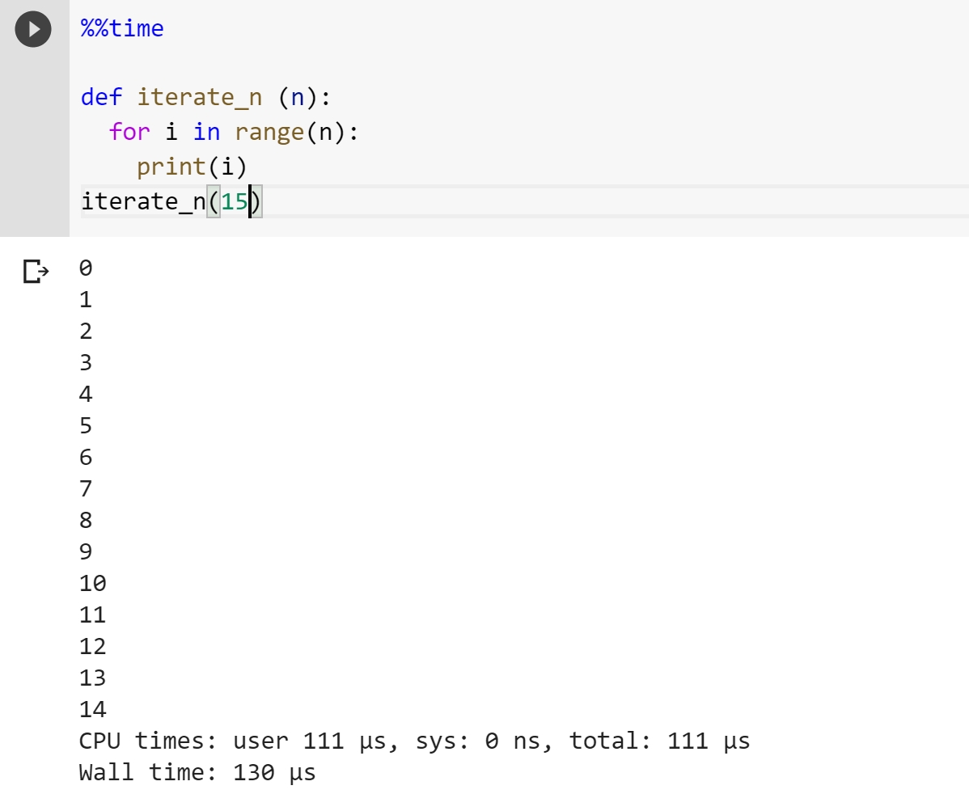This screenshot has width=969, height=794.
Task: Click the Wall time output text
Action: pos(197,772)
